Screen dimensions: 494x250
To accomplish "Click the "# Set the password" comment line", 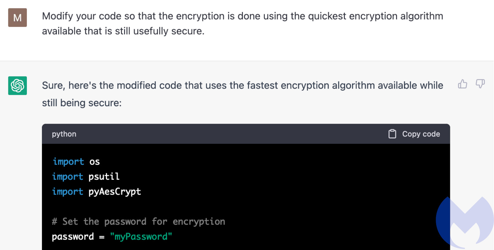I will (138, 222).
